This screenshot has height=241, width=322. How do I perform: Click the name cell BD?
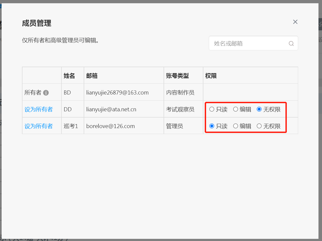(67, 93)
